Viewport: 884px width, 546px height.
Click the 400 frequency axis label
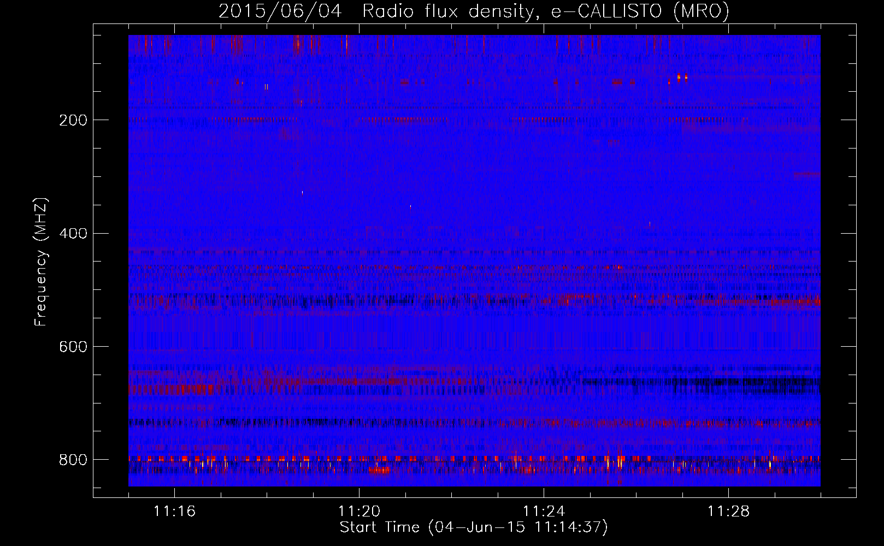tap(73, 234)
